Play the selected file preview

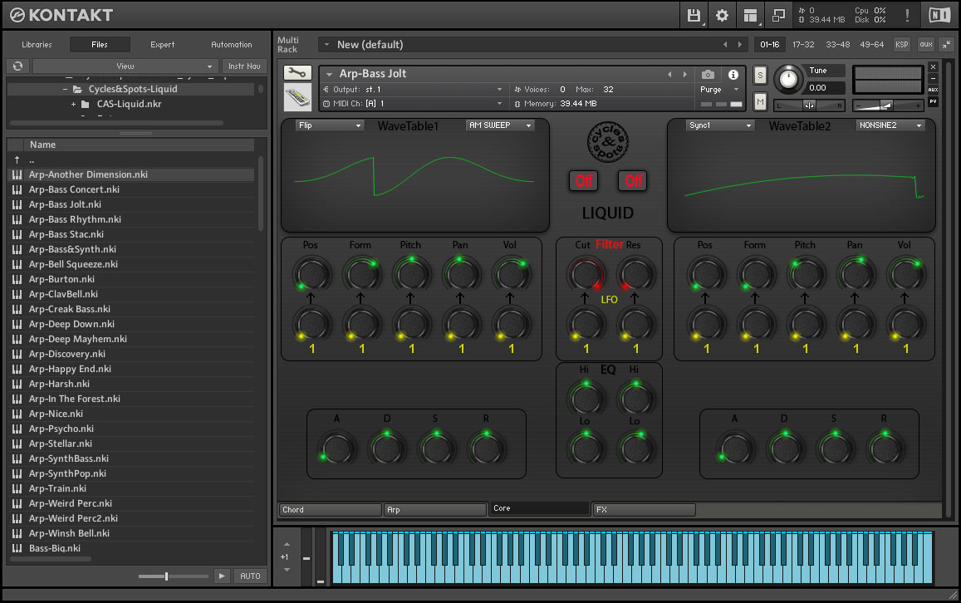click(x=222, y=576)
